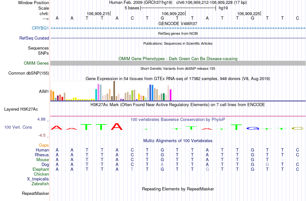The image size is (306, 201).
Task: Click the Human Feb. 2009 (GRCh37/hg19) header
Action: (x=141, y=3)
